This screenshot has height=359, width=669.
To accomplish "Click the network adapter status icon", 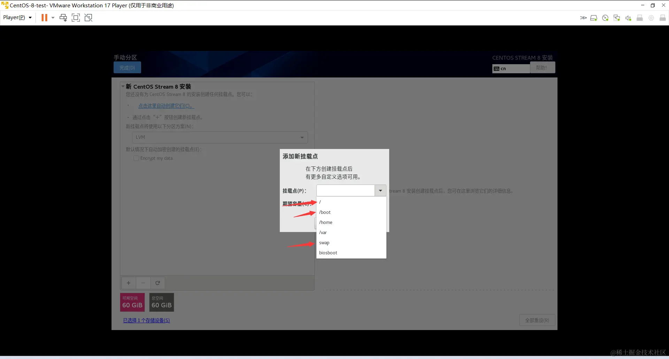I will click(x=617, y=17).
